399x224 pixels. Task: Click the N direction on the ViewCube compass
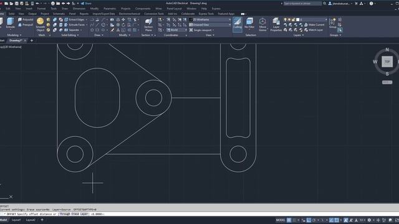point(387,50)
